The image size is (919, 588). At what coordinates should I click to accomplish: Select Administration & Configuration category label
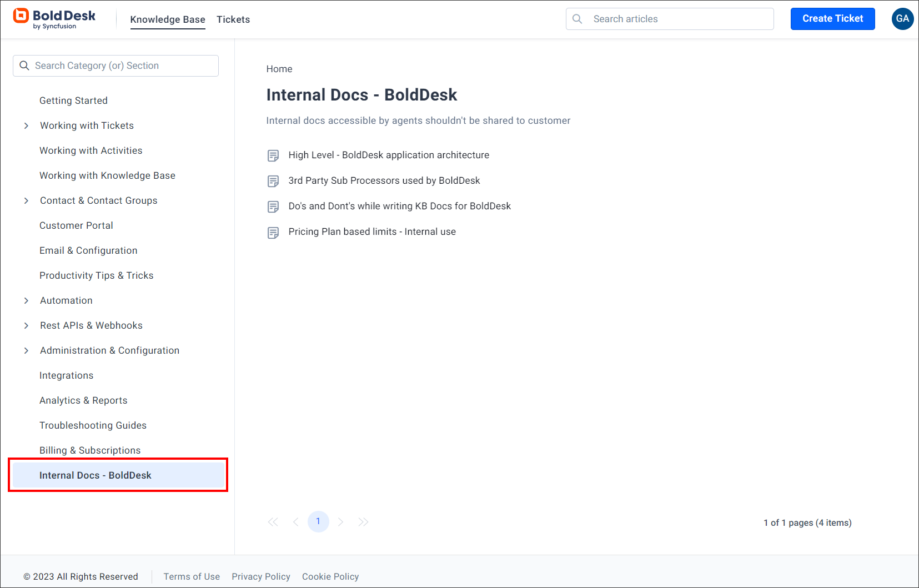[x=109, y=350]
